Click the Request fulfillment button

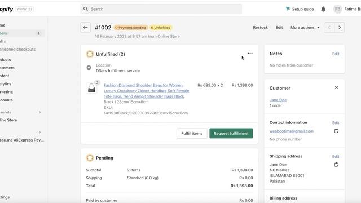pyautogui.click(x=231, y=133)
